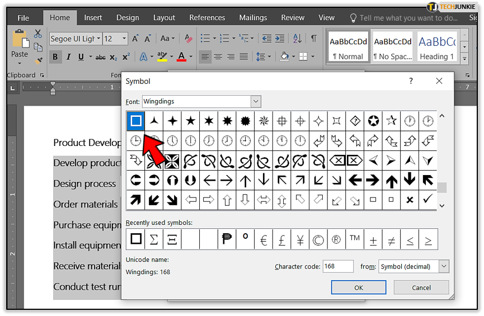Click the Sort A-Z icon
The image size is (484, 316).
coord(297,39)
